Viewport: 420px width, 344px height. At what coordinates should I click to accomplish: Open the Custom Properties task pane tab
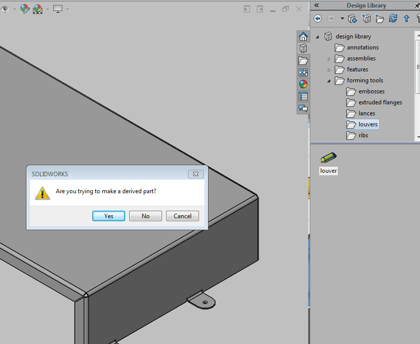click(303, 96)
